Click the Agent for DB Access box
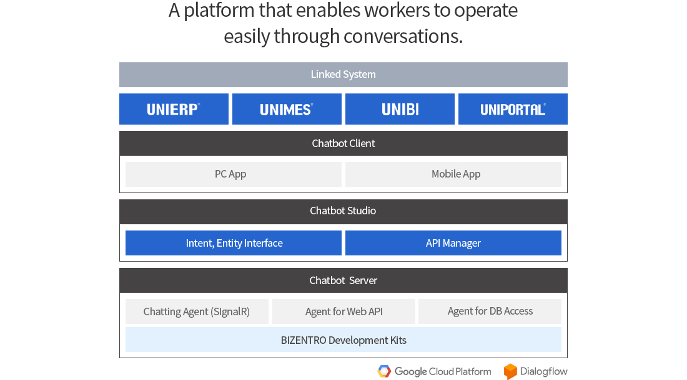The width and height of the screenshot is (687, 380). click(x=490, y=311)
